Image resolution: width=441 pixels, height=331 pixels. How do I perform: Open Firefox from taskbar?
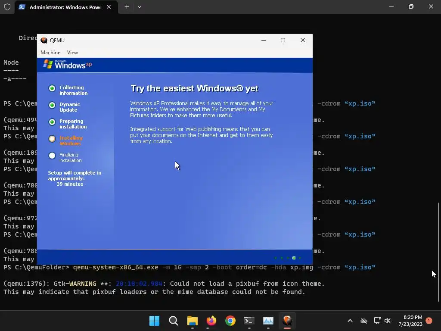(211, 321)
